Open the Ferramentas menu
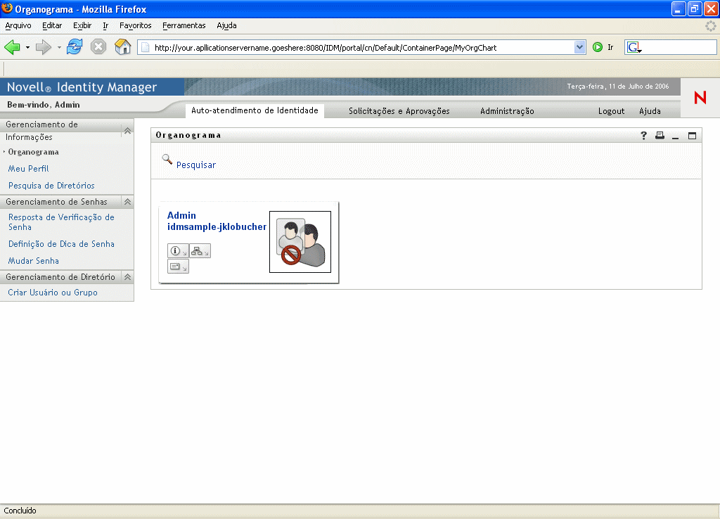The image size is (720, 519). click(x=184, y=26)
